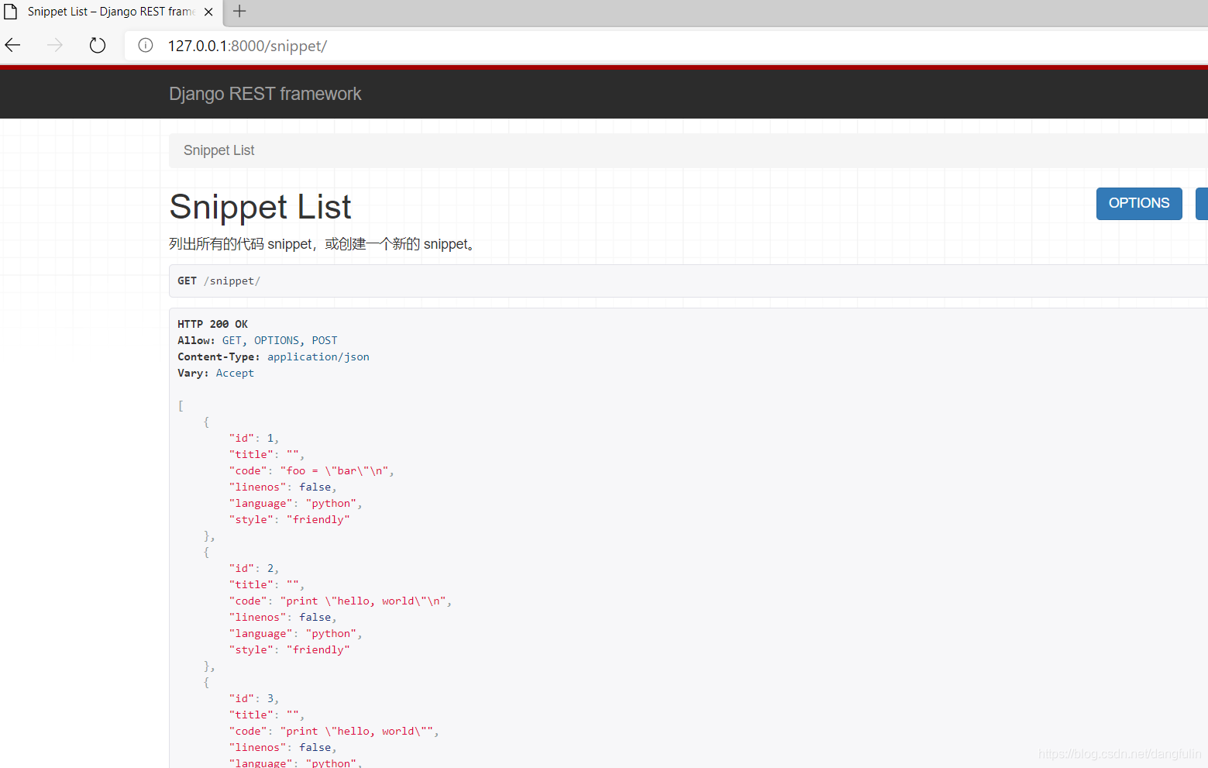
Task: Click the HTTP 200 OK status line
Action: point(212,324)
